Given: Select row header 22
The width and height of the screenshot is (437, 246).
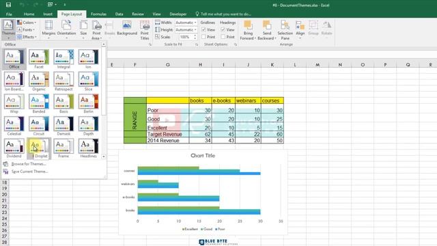Looking at the screenshot, I should 5,206.
